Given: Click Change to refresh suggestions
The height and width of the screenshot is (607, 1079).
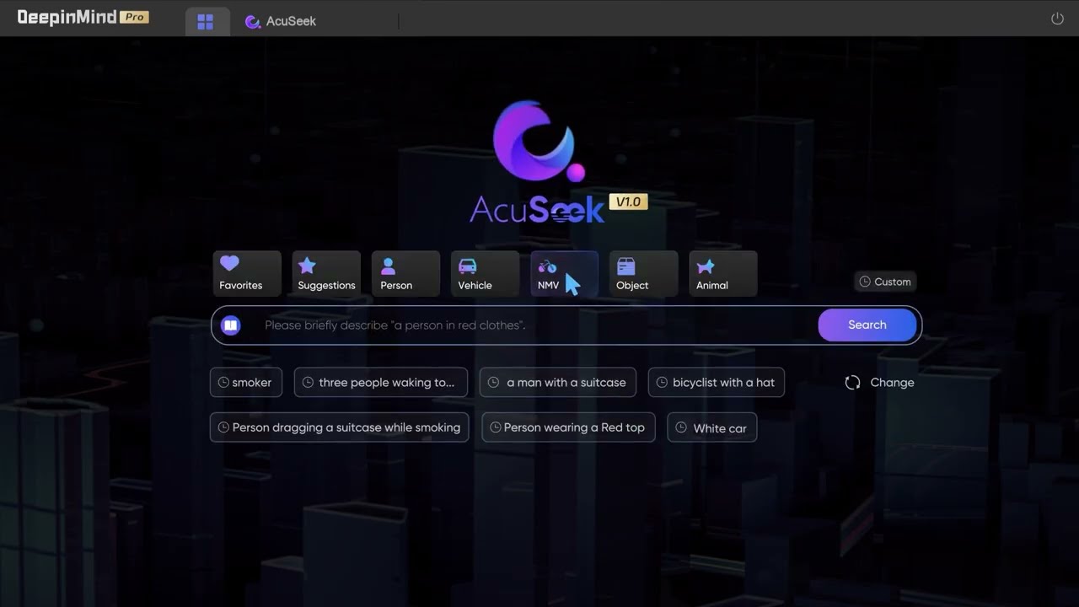Looking at the screenshot, I should [x=880, y=383].
